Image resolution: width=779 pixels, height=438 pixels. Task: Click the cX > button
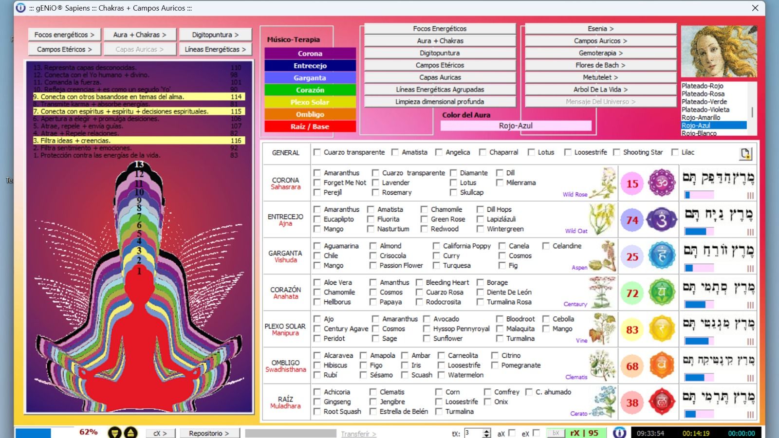160,433
